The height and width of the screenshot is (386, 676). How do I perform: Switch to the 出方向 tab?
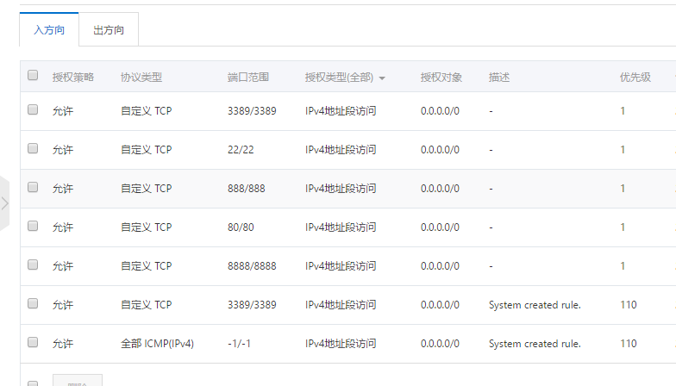pyautogui.click(x=109, y=29)
